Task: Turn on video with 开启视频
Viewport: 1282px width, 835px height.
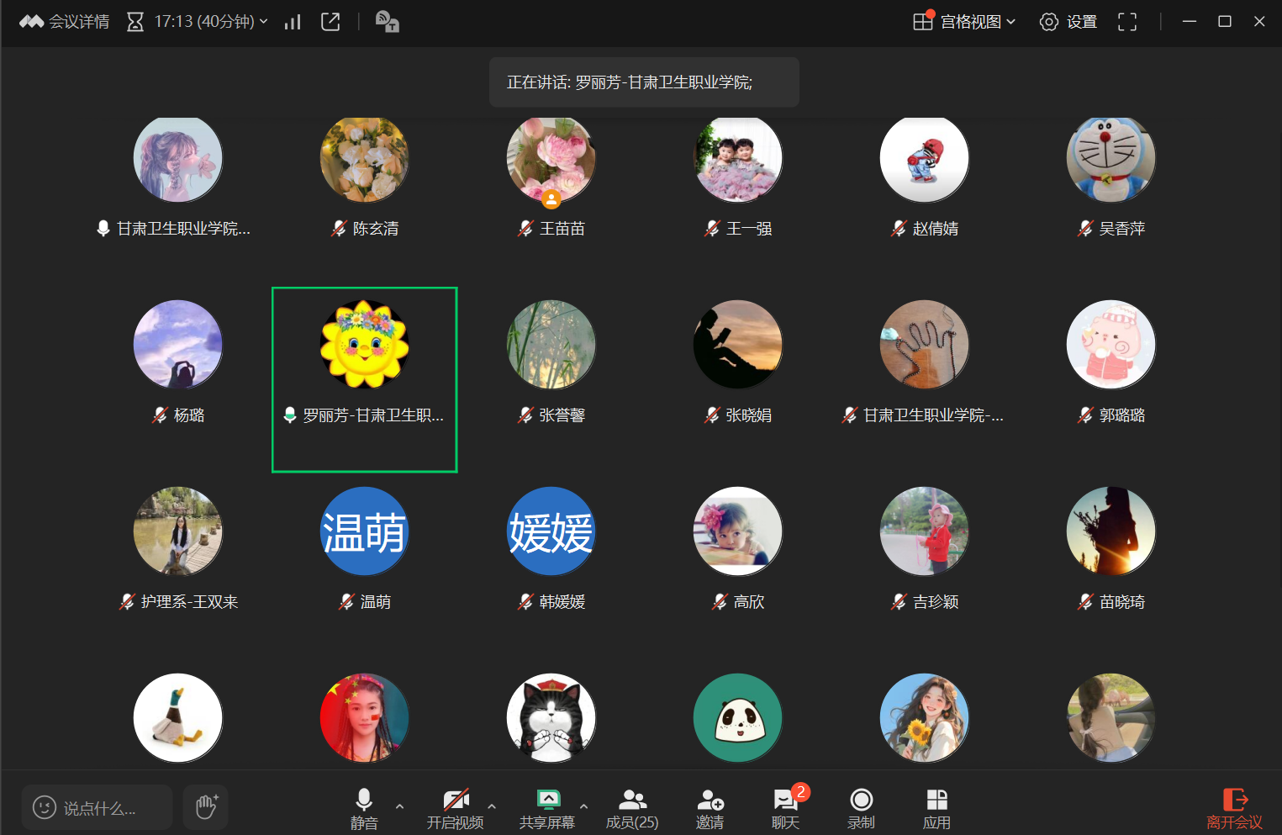Action: [x=455, y=809]
